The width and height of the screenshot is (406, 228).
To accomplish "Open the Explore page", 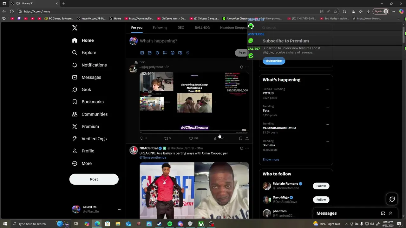I will point(84,53).
